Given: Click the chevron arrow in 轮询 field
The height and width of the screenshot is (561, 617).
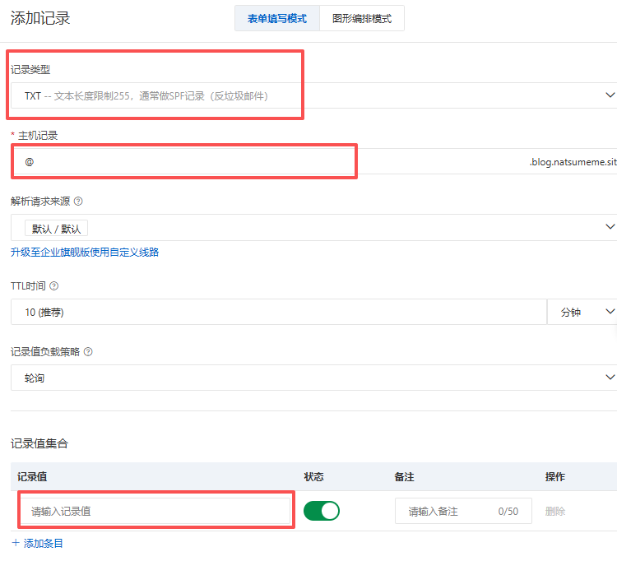Looking at the screenshot, I should click(610, 378).
